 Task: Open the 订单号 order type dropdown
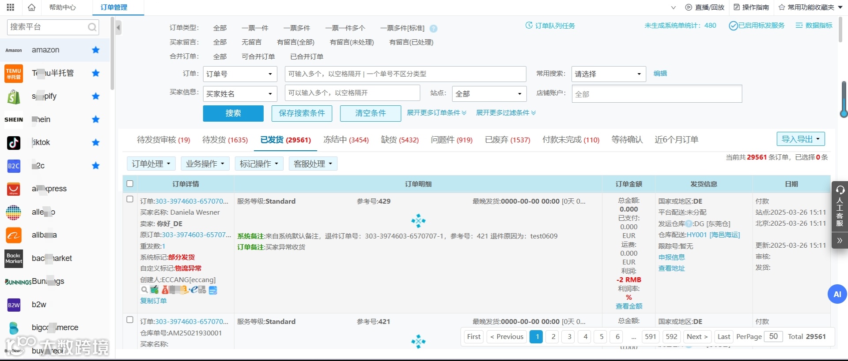240,74
